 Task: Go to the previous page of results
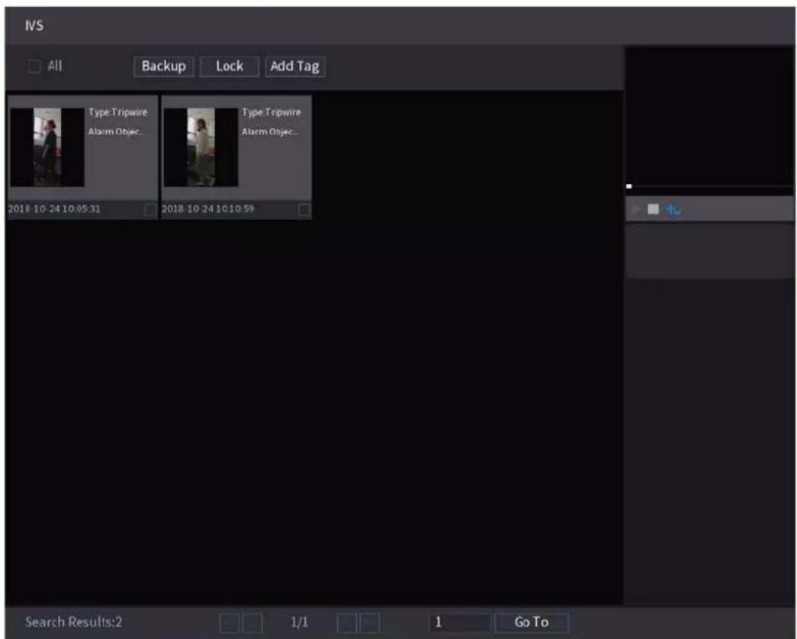(x=252, y=623)
